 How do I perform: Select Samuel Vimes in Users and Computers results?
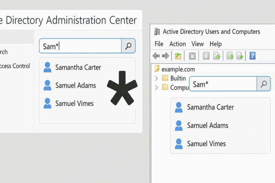pos(206,144)
